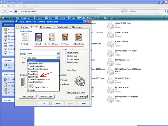Choose the Text & Image quality icon
The image size is (168, 126).
click(x=52, y=37)
